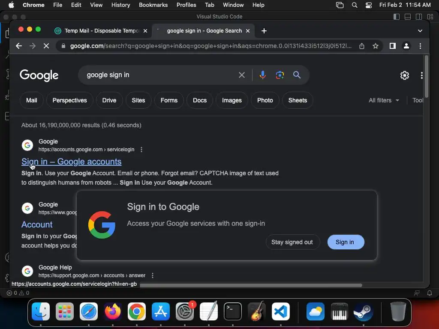Open Google quick settings gear icon
Viewport: 439px width, 329px height.
tap(405, 75)
